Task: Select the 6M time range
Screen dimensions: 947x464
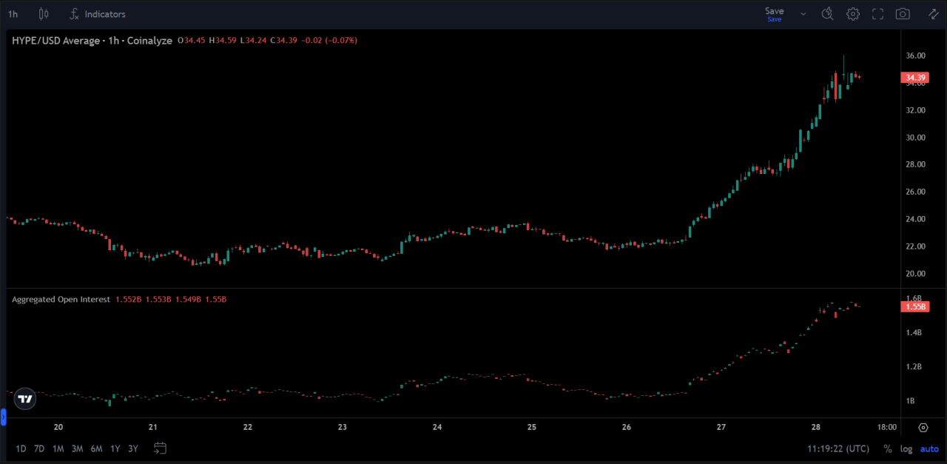Action: 96,448
